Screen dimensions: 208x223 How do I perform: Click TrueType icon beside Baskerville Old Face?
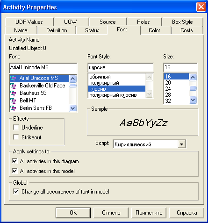click(x=13, y=86)
